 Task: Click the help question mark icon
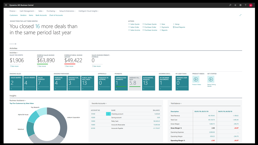coord(246,5)
